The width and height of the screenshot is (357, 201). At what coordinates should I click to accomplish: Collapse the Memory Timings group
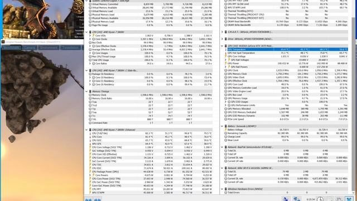tap(86, 92)
